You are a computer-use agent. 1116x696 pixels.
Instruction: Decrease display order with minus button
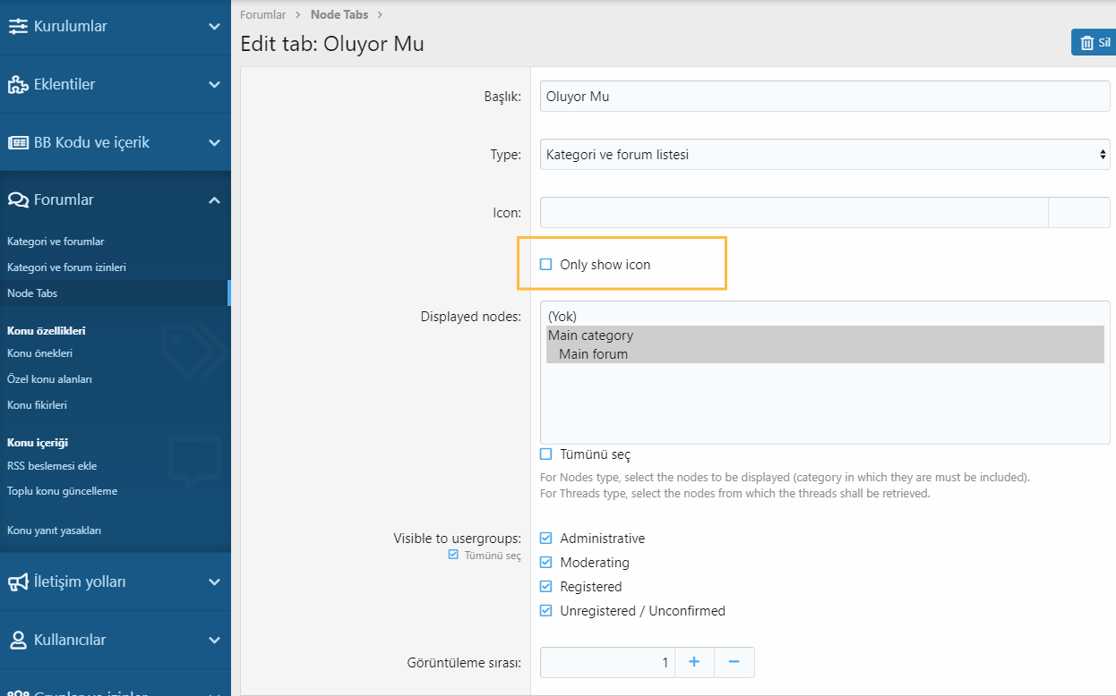click(734, 662)
